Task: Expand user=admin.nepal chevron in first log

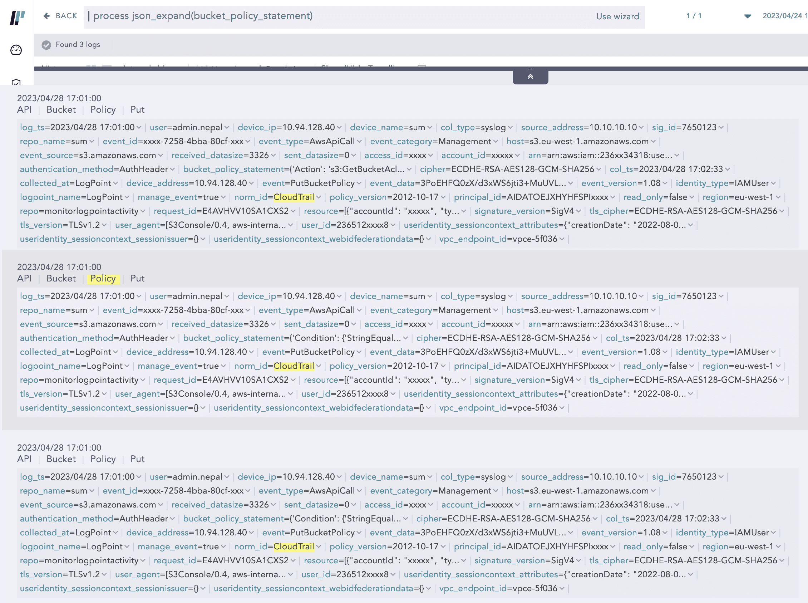Action: 227,127
